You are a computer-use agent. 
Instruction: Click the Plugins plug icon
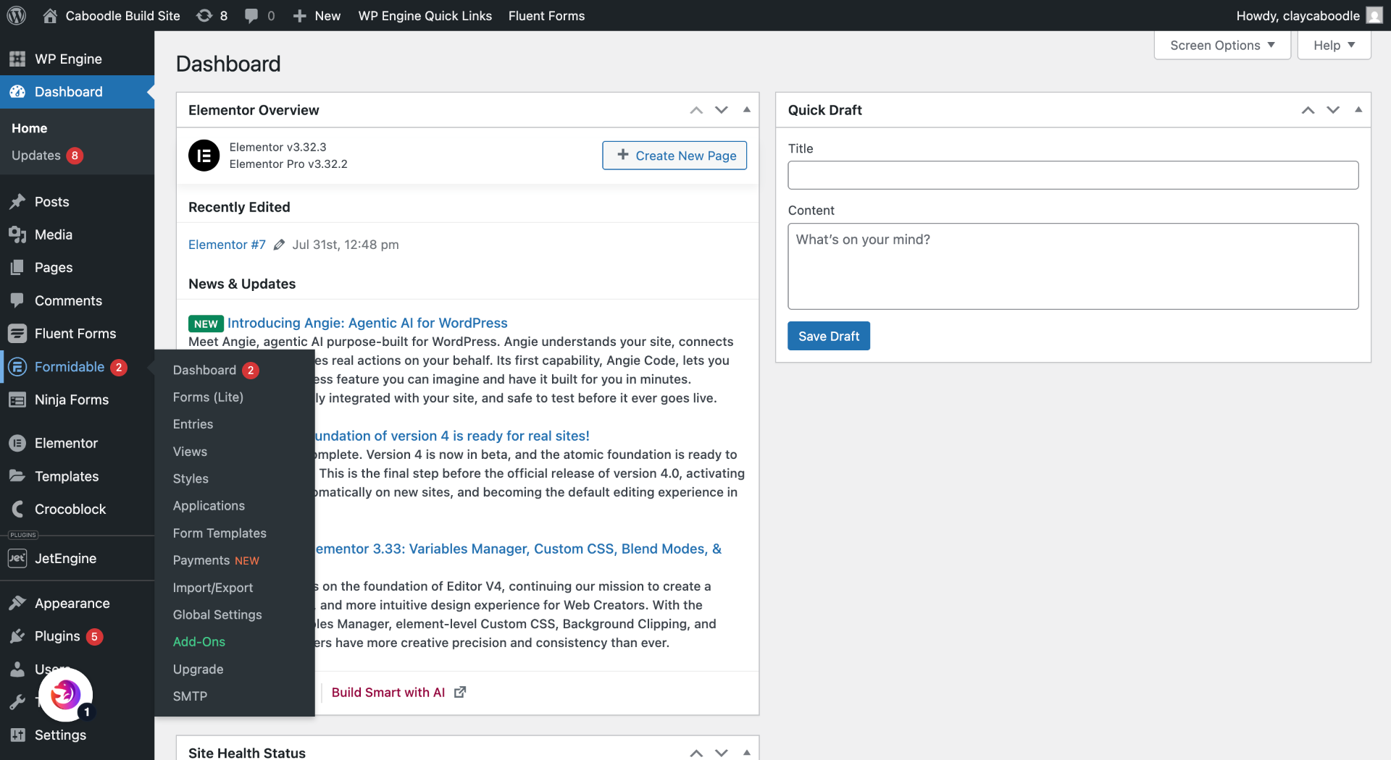[x=17, y=636]
